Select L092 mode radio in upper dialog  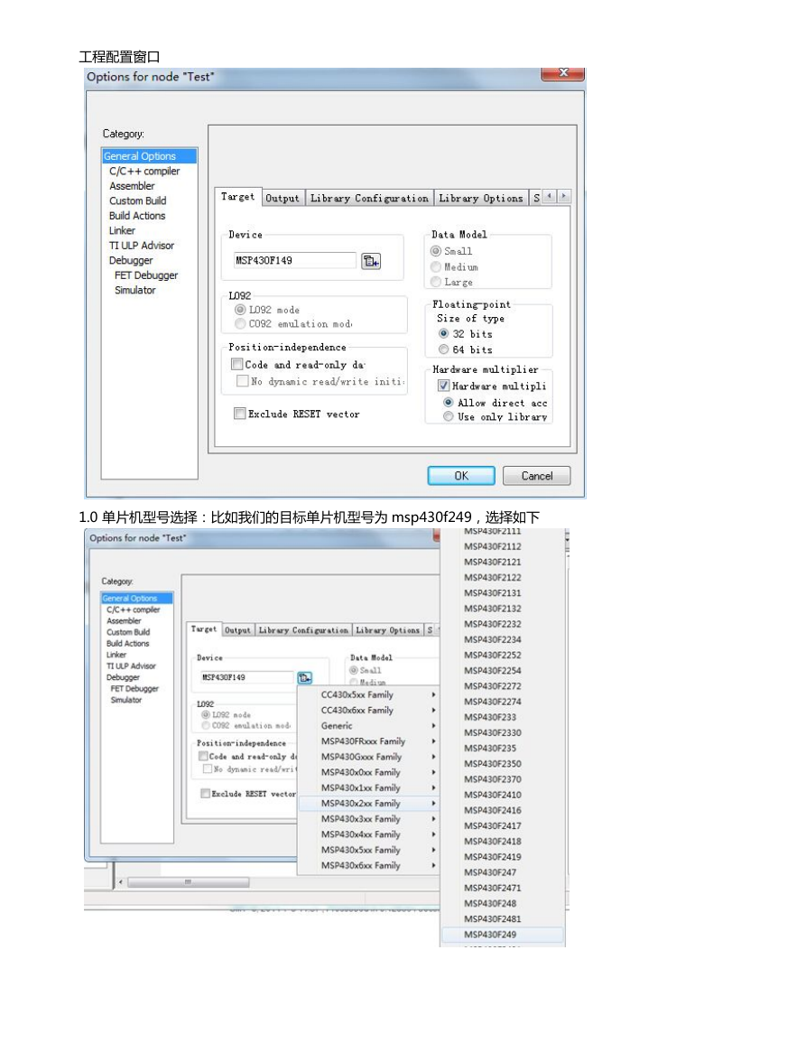[240, 310]
